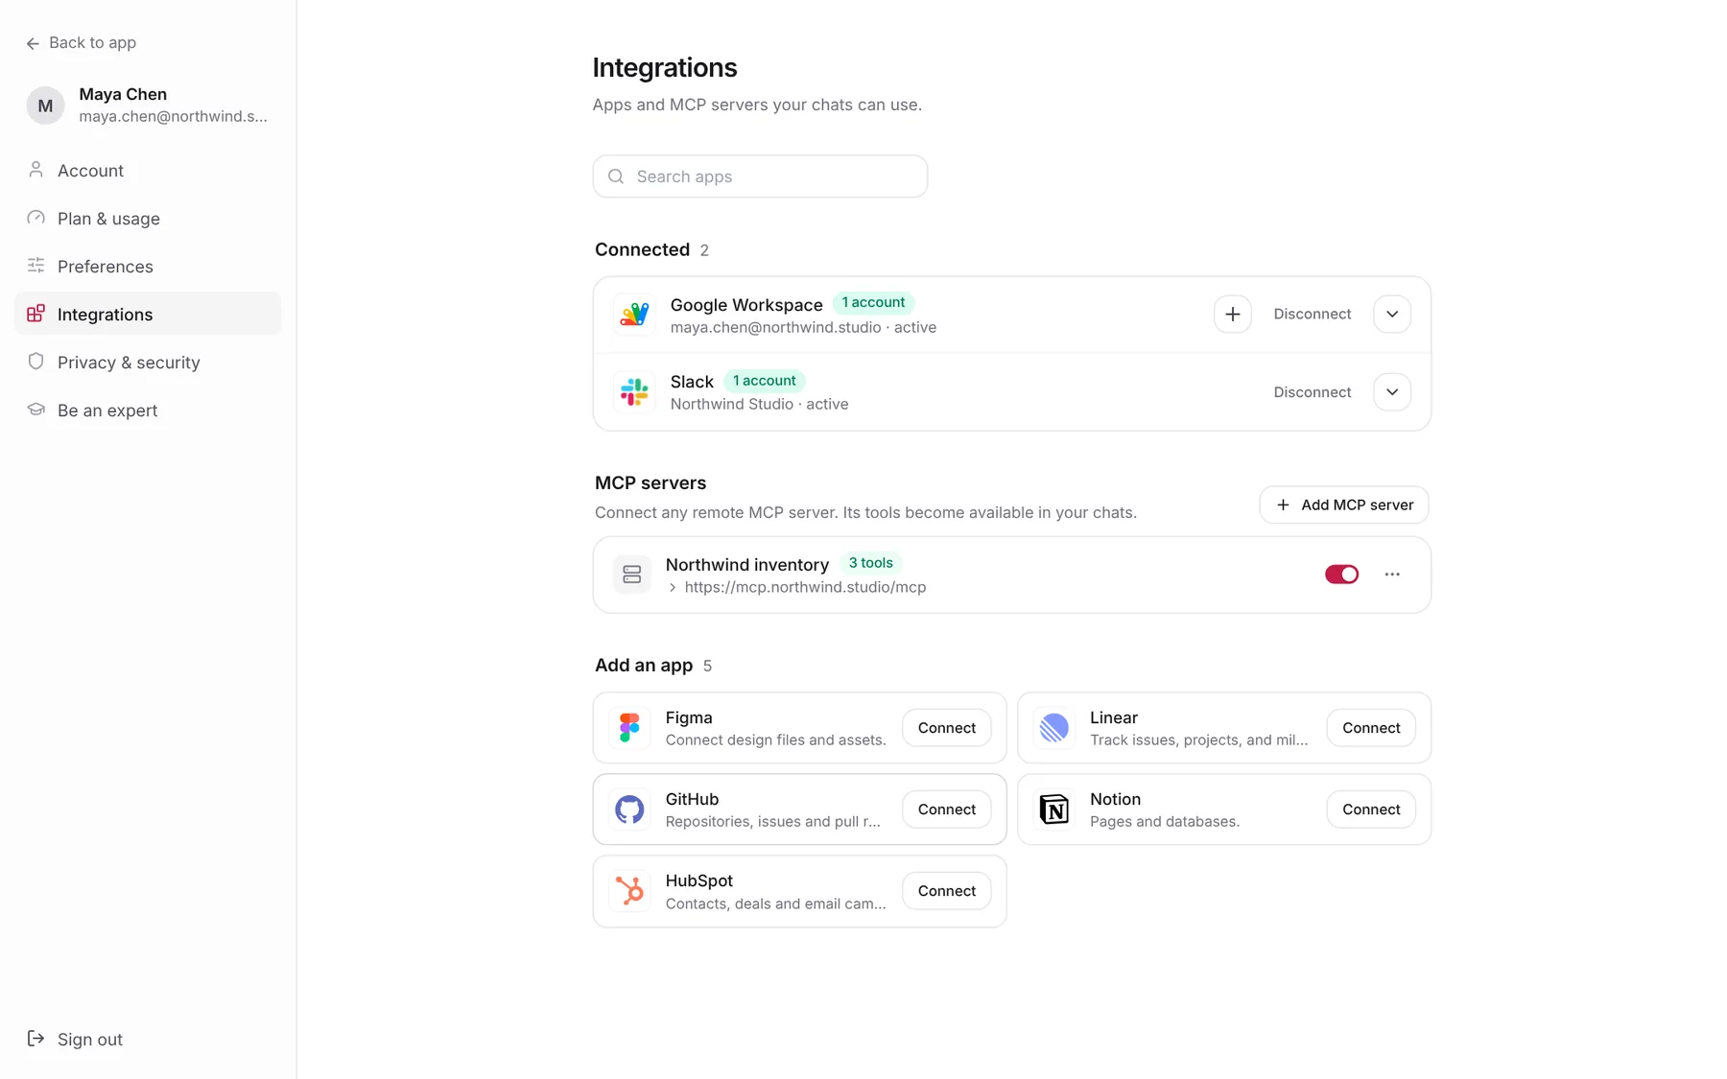Viewport: 1727px width, 1079px height.
Task: Click the search magnifier icon
Action: click(x=616, y=176)
